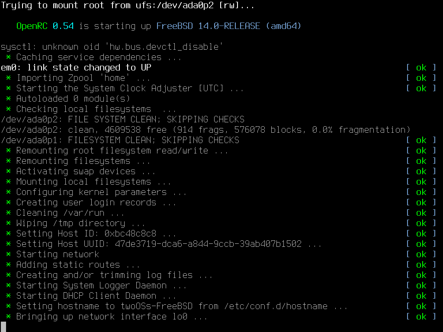Select the FreeBSD 14.0-RELEASE text
Image resolution: width=443 pixels, height=332 pixels.
click(208, 26)
